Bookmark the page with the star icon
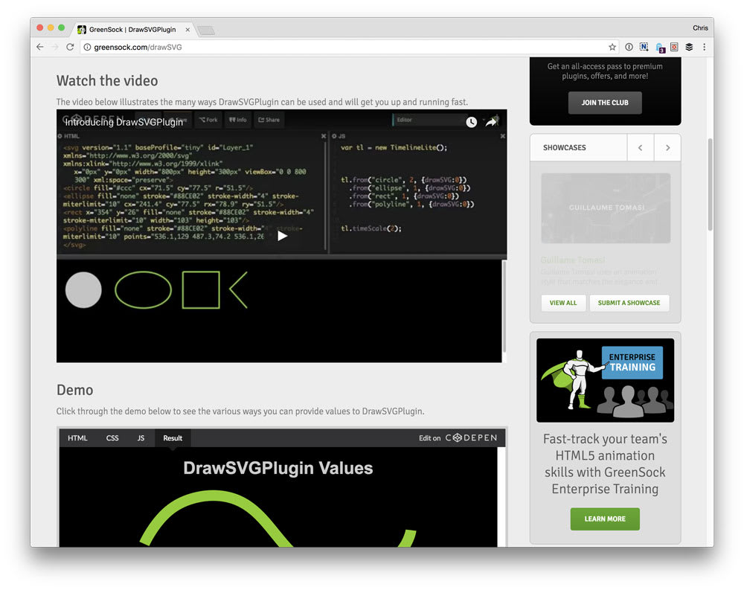This screenshot has height=590, width=744. pyautogui.click(x=612, y=46)
